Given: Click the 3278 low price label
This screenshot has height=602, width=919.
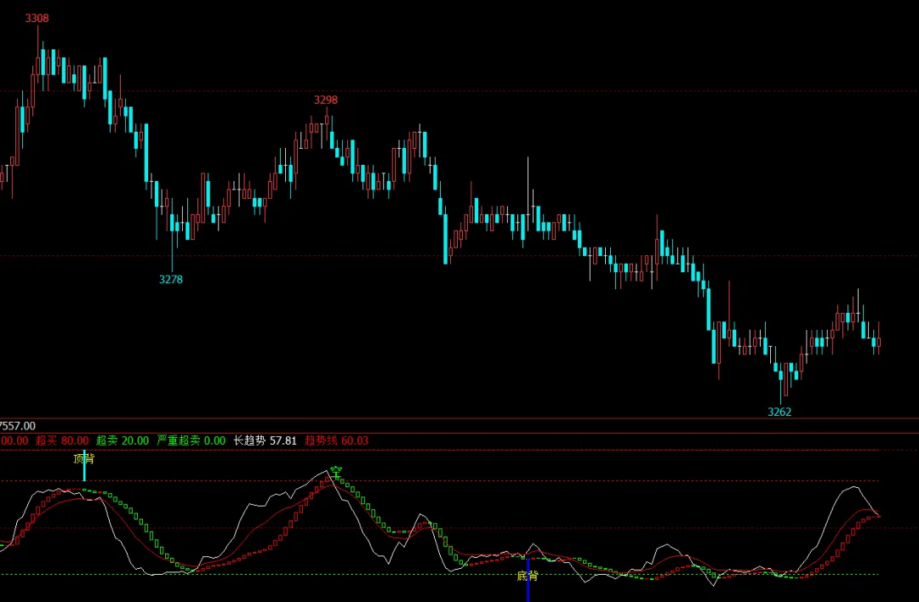Looking at the screenshot, I should click(171, 280).
